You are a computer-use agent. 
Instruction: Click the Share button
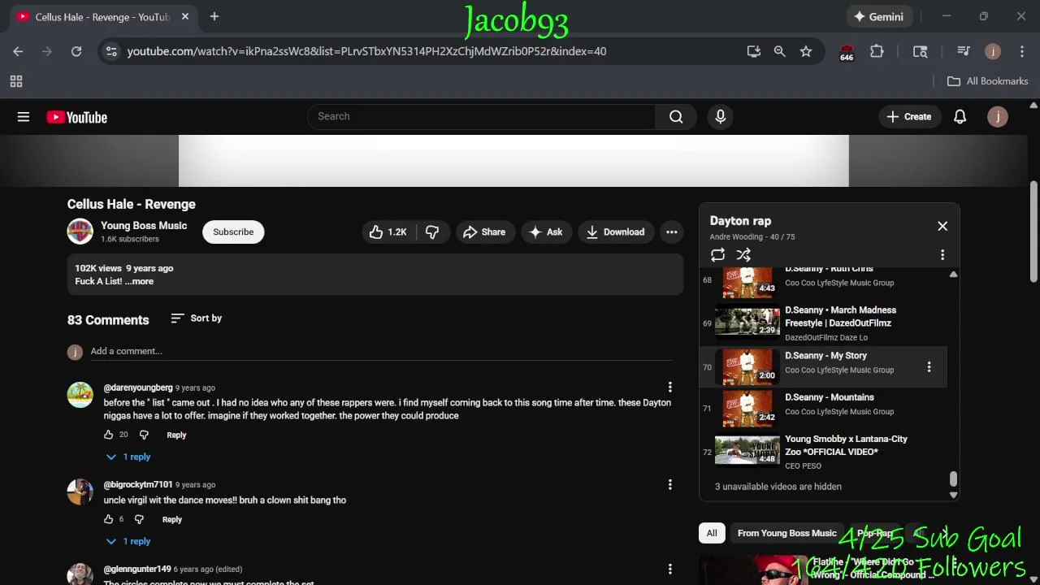pyautogui.click(x=484, y=232)
